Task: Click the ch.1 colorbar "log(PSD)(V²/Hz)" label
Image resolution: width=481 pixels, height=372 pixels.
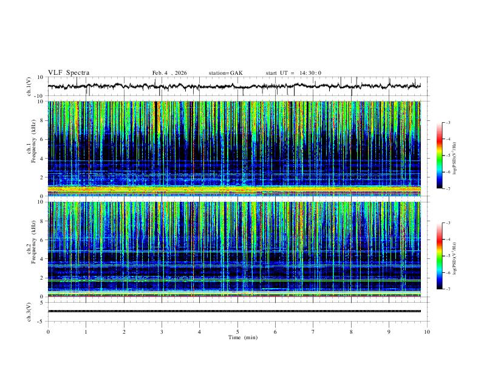Action: (454, 159)
